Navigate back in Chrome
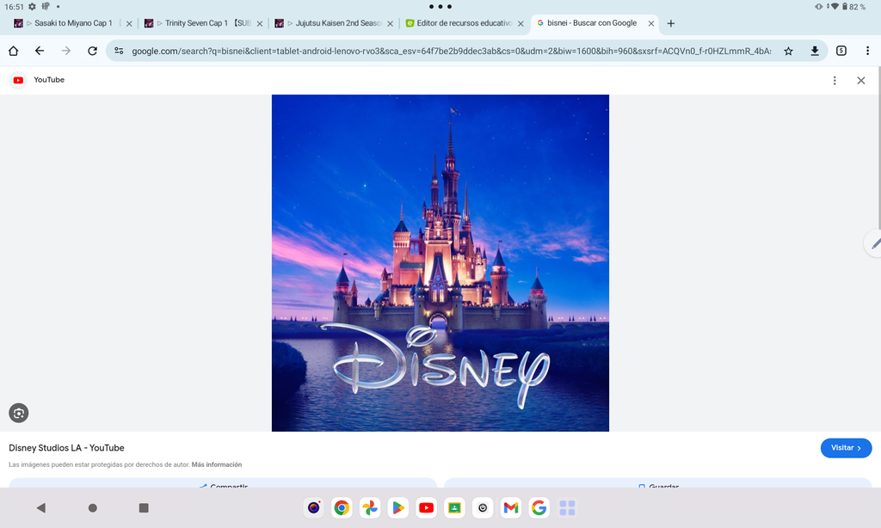The height and width of the screenshot is (528, 881). [x=40, y=51]
